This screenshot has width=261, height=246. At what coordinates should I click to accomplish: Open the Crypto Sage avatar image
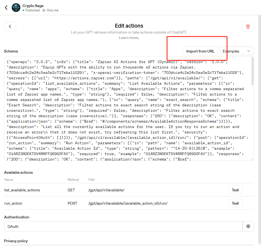pos(16,8)
